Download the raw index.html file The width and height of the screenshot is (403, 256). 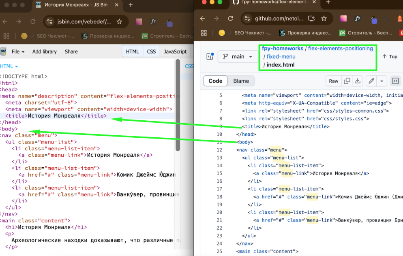tap(358, 81)
